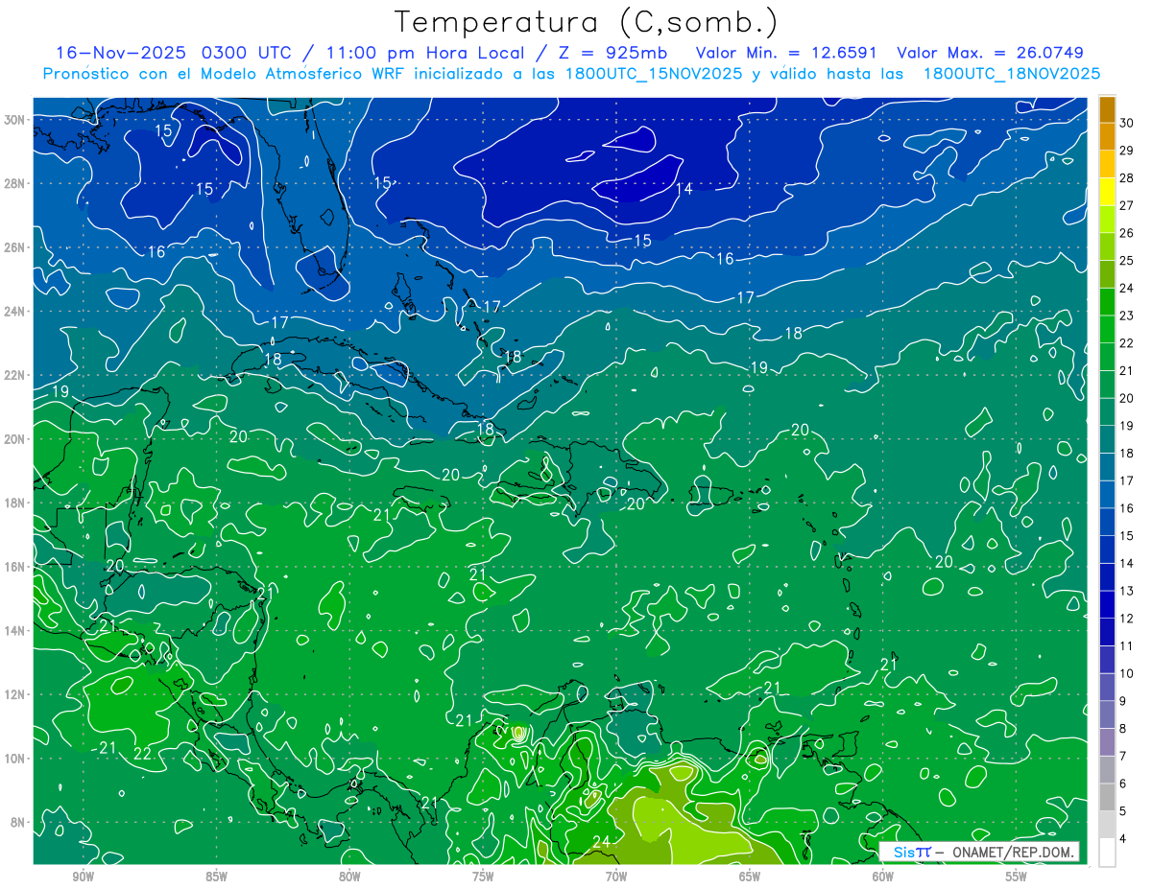Click the '16N' latitude axis label
Image resolution: width=1152 pixels, height=889 pixels.
pyautogui.click(x=16, y=567)
